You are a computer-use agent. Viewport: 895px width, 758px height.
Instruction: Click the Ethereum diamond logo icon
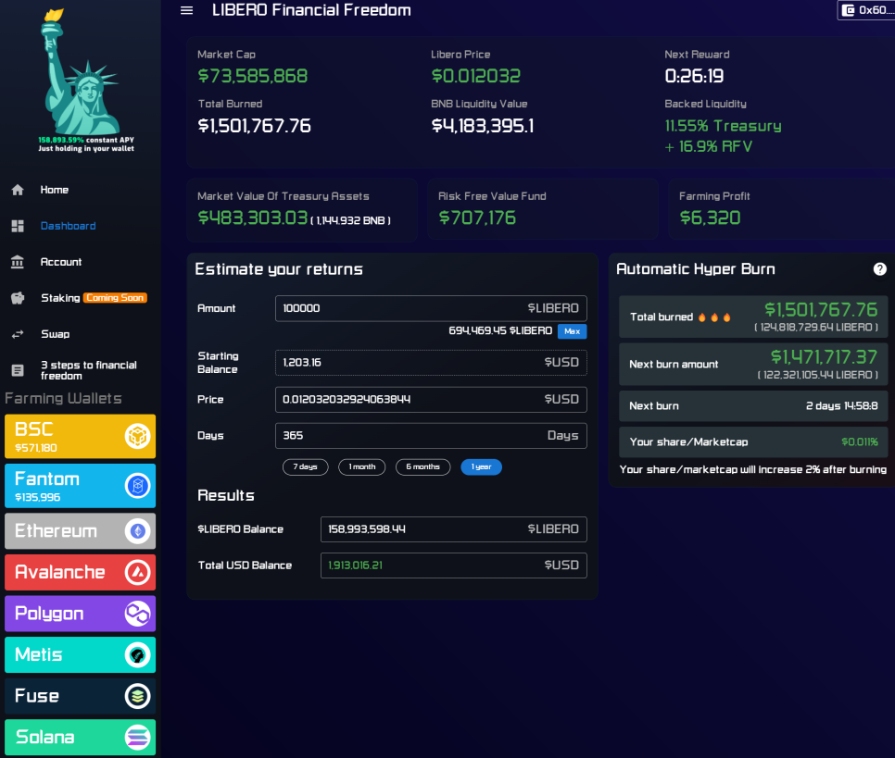tap(137, 531)
